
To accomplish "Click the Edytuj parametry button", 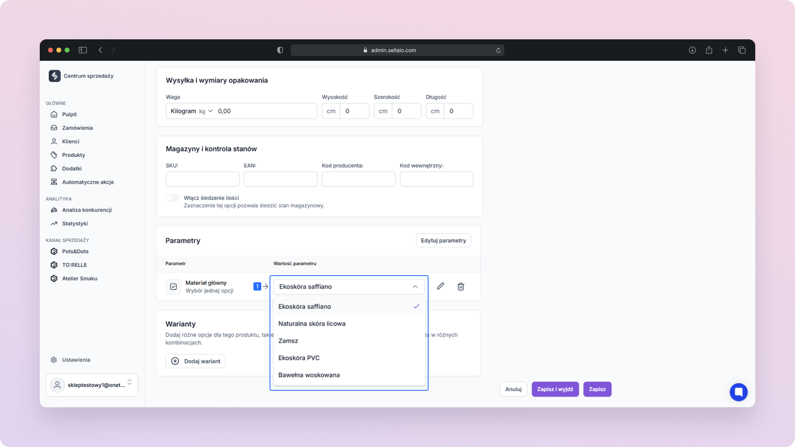I will coord(443,240).
